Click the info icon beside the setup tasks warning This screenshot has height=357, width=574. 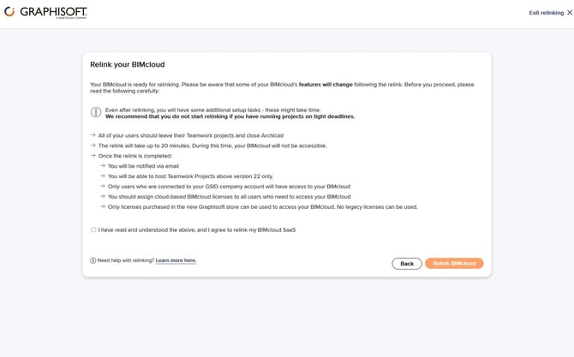pos(96,112)
